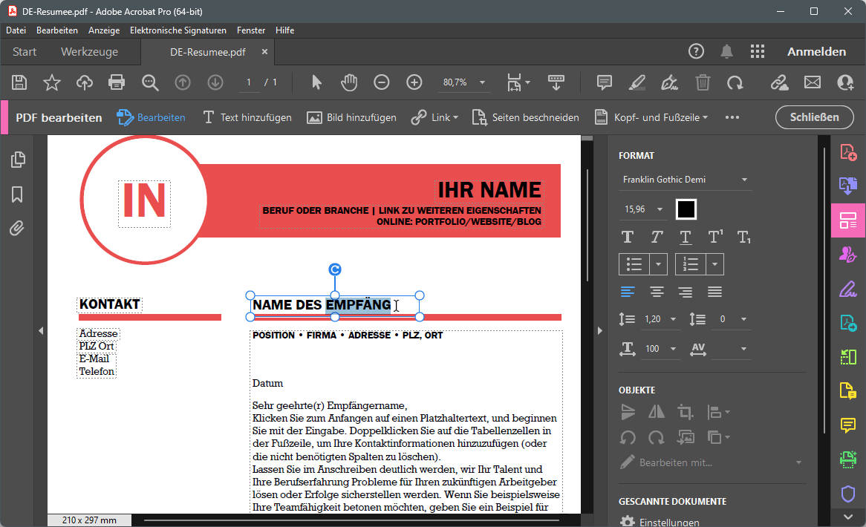Expand the font size 15,96 dropdown
Image resolution: width=866 pixels, height=527 pixels.
[x=660, y=209]
